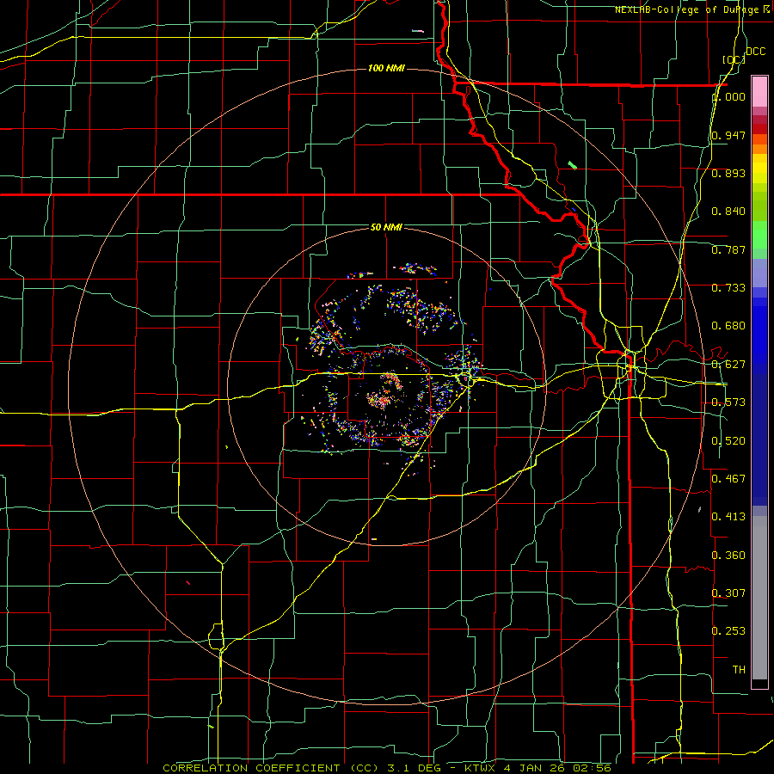Viewport: 774px width, 774px height.
Task: Click the 0.893 legend value
Action: pos(728,173)
